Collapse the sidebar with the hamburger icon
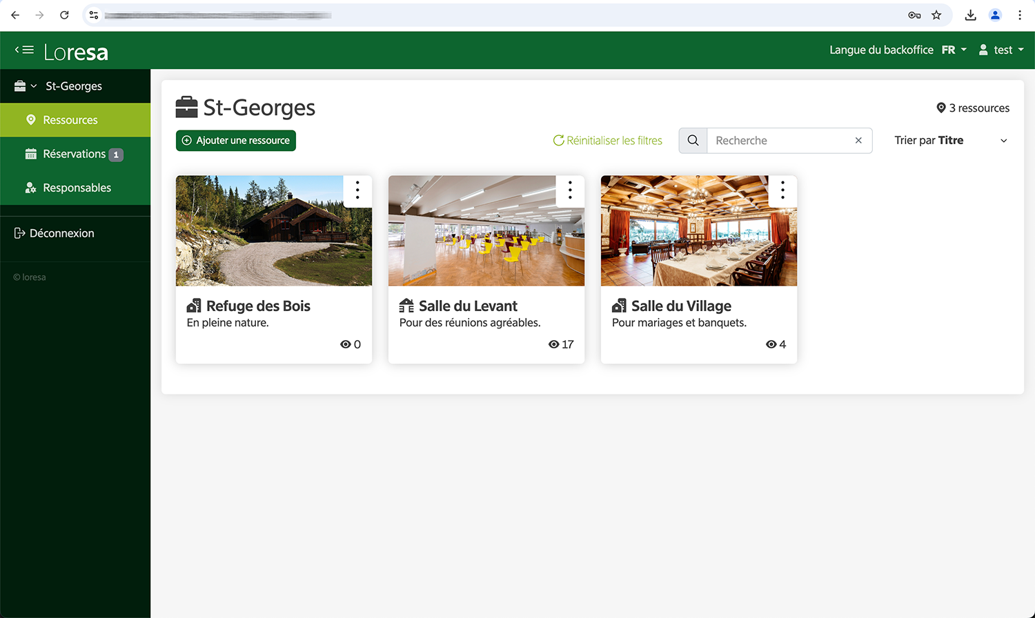Screen dimensions: 1035x618 pos(24,50)
